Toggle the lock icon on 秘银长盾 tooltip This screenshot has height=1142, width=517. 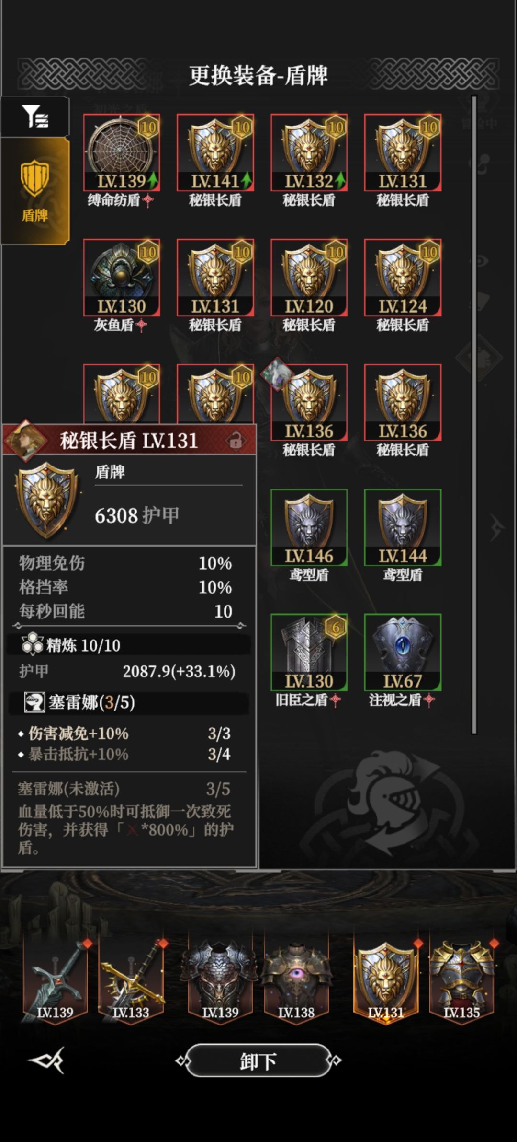236,440
